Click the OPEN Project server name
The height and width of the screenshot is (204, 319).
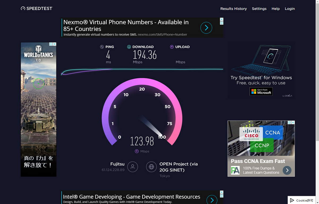(x=178, y=167)
